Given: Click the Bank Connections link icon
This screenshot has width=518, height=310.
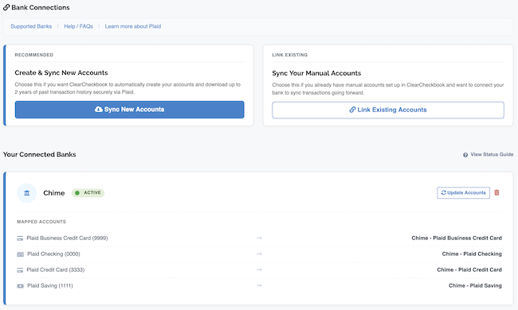Looking at the screenshot, I should pyautogui.click(x=6, y=7).
